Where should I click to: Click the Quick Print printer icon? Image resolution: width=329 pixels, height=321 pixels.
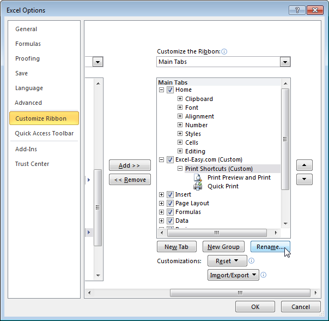198,186
